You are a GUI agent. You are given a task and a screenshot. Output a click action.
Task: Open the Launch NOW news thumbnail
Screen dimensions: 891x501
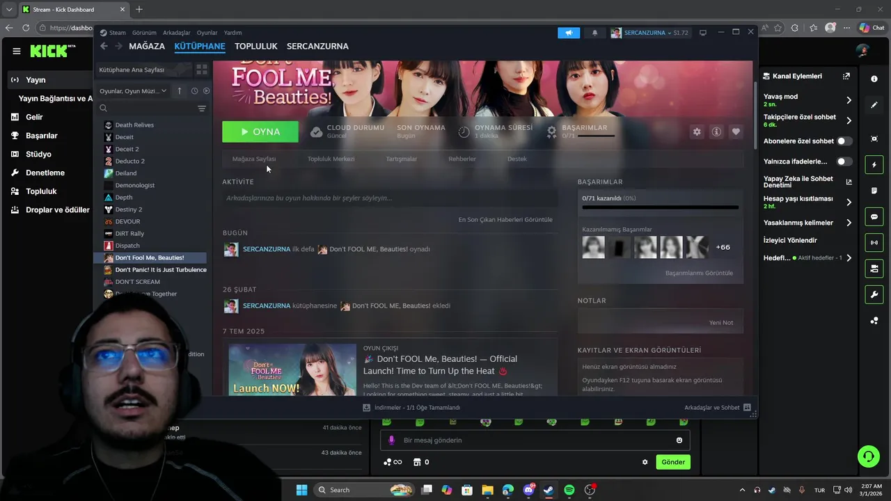tap(292, 369)
